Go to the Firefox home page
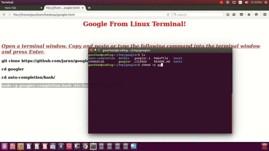 point(249,15)
